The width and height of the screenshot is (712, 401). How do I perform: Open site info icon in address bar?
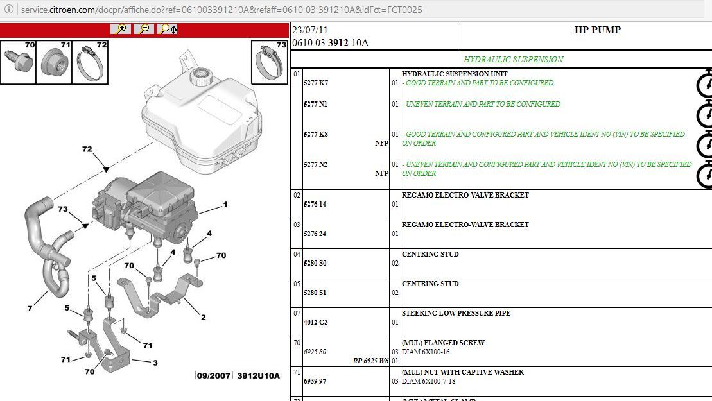click(8, 9)
